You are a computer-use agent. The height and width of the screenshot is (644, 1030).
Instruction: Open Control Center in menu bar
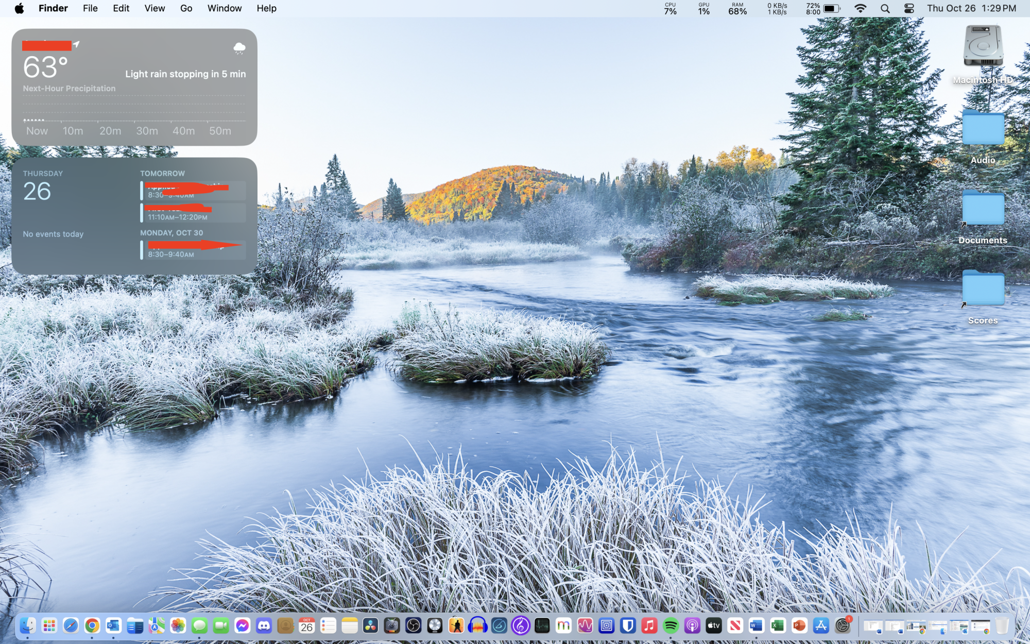point(909,8)
